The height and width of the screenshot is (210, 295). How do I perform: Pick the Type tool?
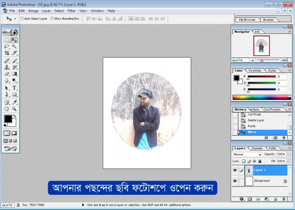point(14,88)
